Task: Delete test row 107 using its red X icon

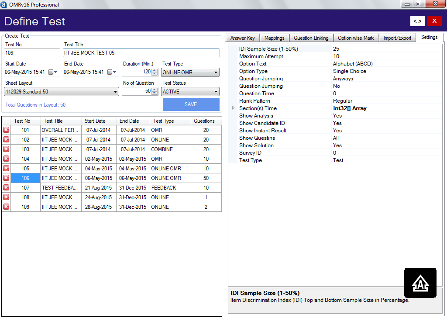Action: pos(6,188)
